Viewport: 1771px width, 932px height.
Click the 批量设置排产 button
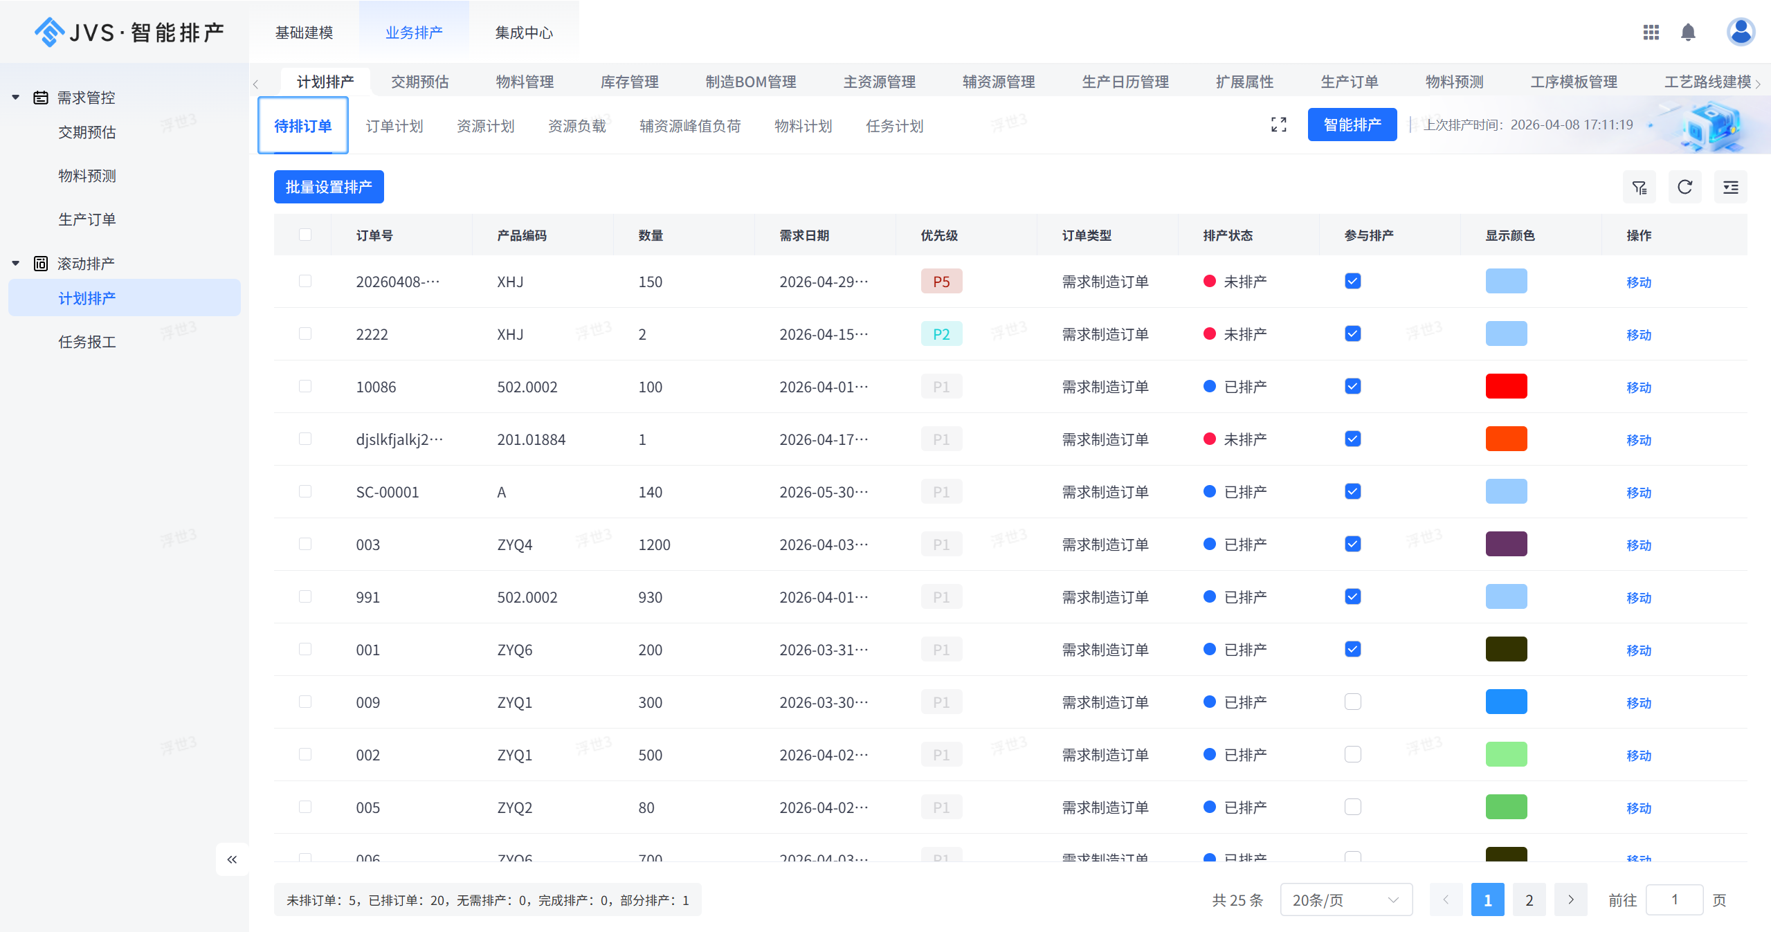(x=329, y=187)
